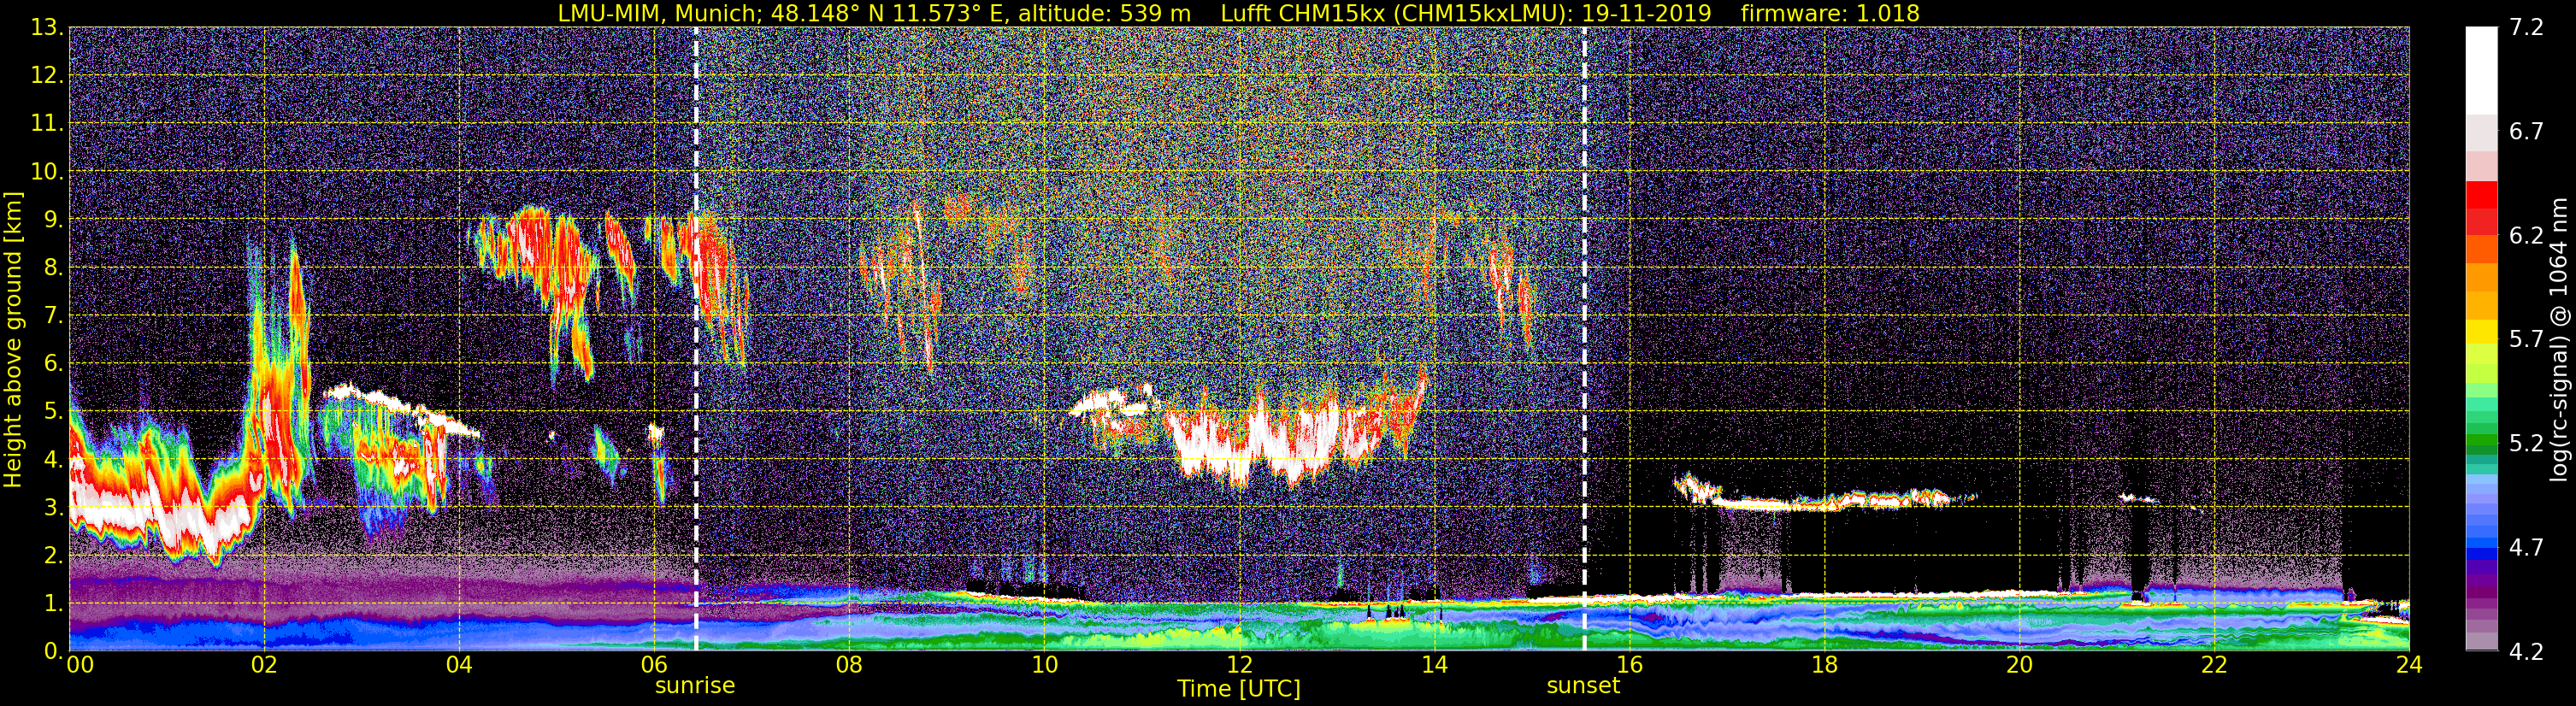The width and height of the screenshot is (2576, 706).
Task: Click the time axis tick label 02
Action: tap(264, 665)
